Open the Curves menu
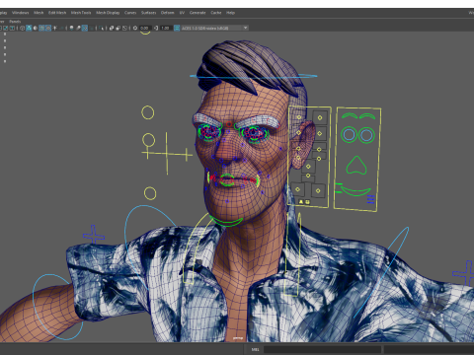Image resolution: width=474 pixels, height=355 pixels. [130, 13]
